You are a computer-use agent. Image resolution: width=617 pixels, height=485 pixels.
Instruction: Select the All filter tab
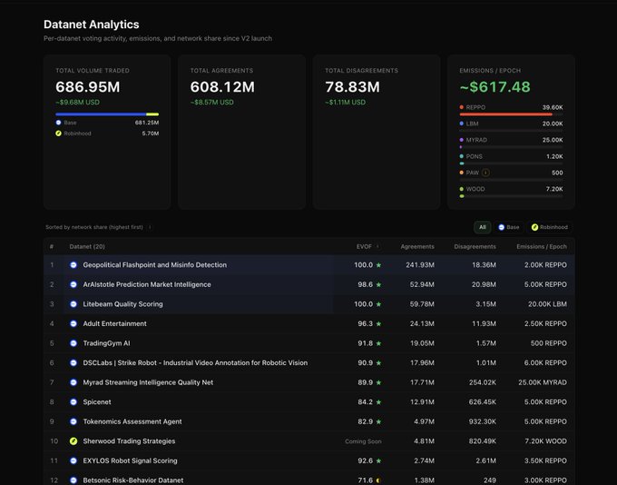tap(483, 227)
